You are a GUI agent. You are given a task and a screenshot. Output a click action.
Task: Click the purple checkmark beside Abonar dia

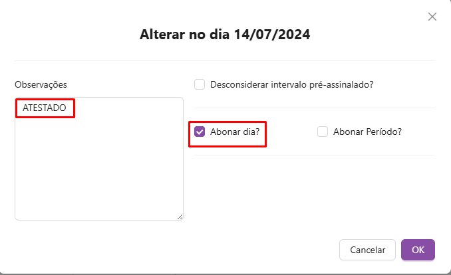(200, 132)
